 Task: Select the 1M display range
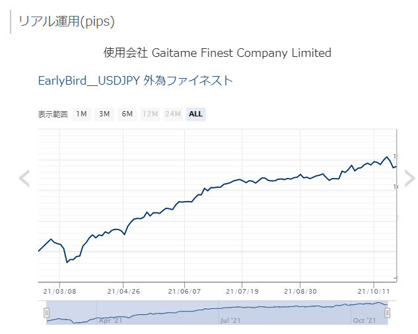(x=81, y=114)
